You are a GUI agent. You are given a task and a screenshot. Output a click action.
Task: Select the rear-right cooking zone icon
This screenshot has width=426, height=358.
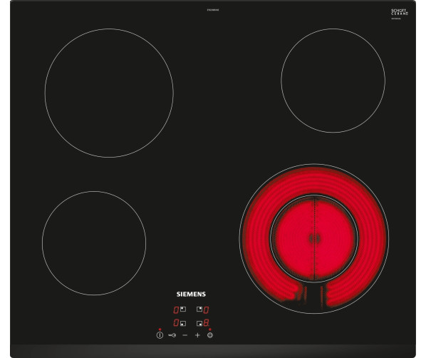point(199,309)
